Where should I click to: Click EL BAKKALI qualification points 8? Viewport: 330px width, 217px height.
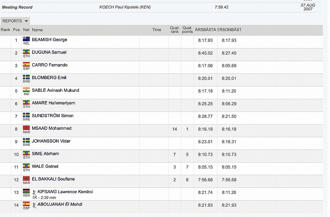(x=187, y=180)
